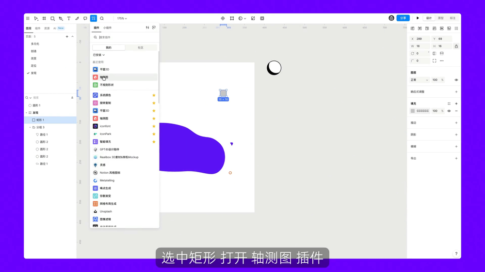
Task: Select the Frame container tool
Action: coord(44,18)
